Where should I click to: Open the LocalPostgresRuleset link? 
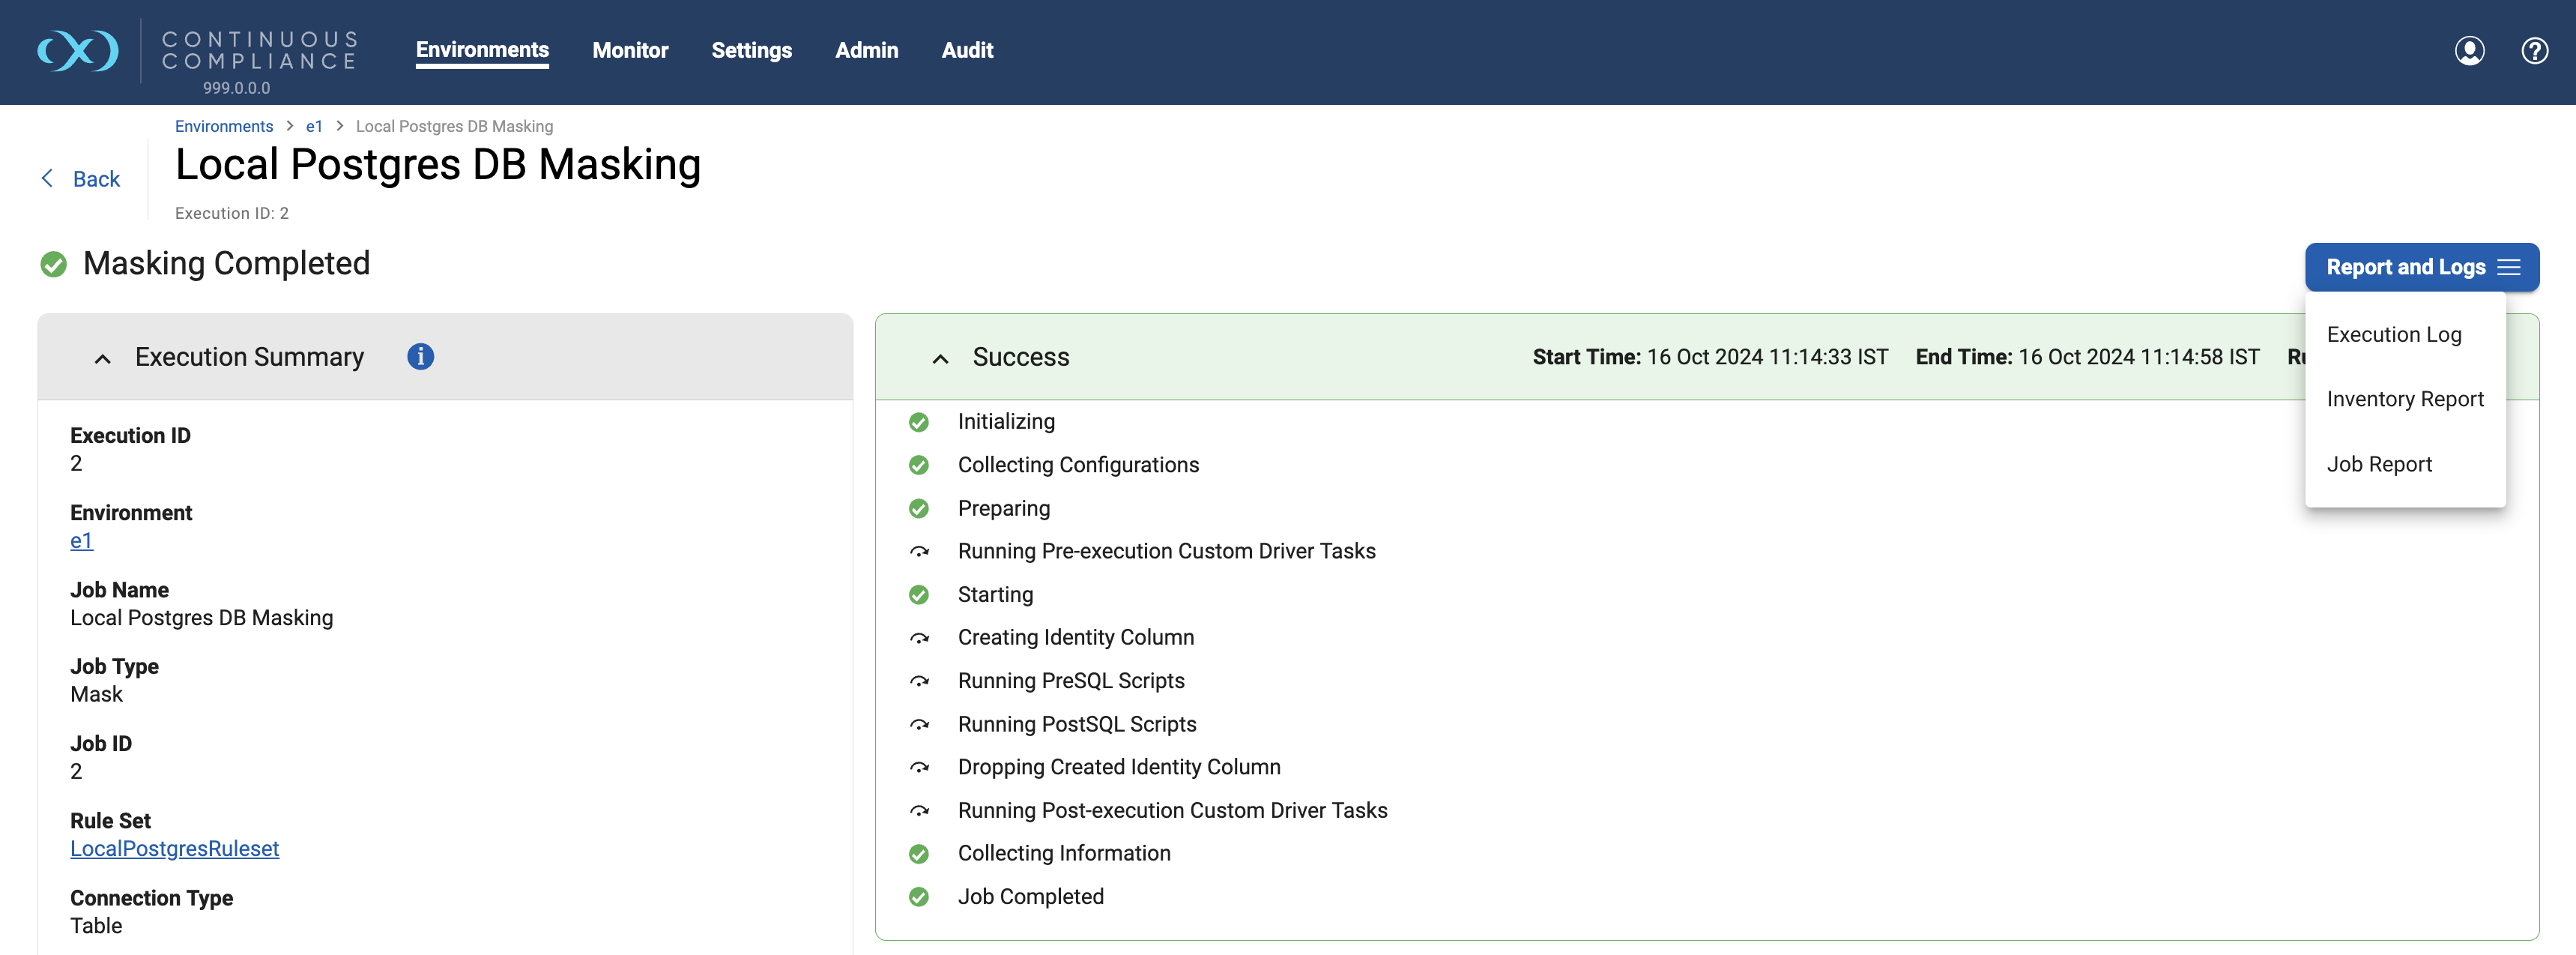coord(174,848)
